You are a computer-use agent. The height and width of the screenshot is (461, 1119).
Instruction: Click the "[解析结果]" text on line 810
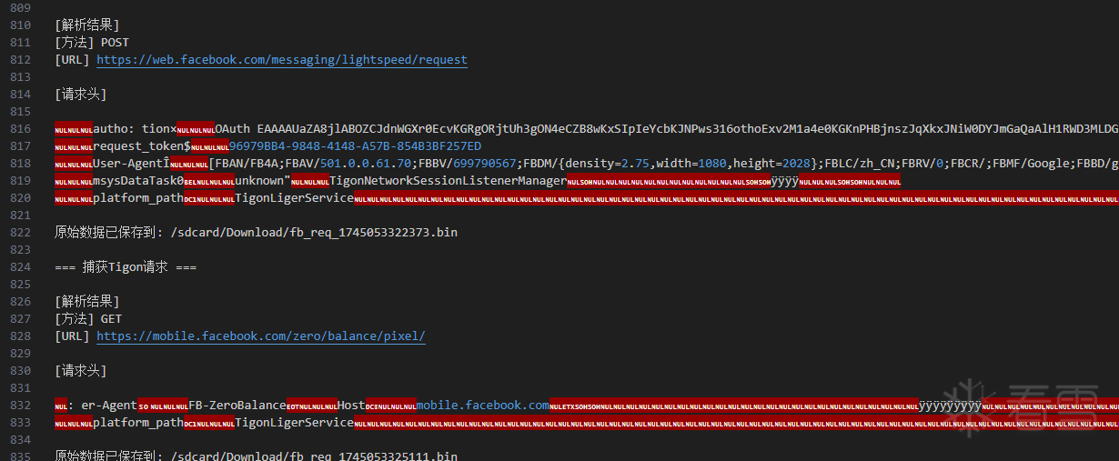(x=87, y=25)
